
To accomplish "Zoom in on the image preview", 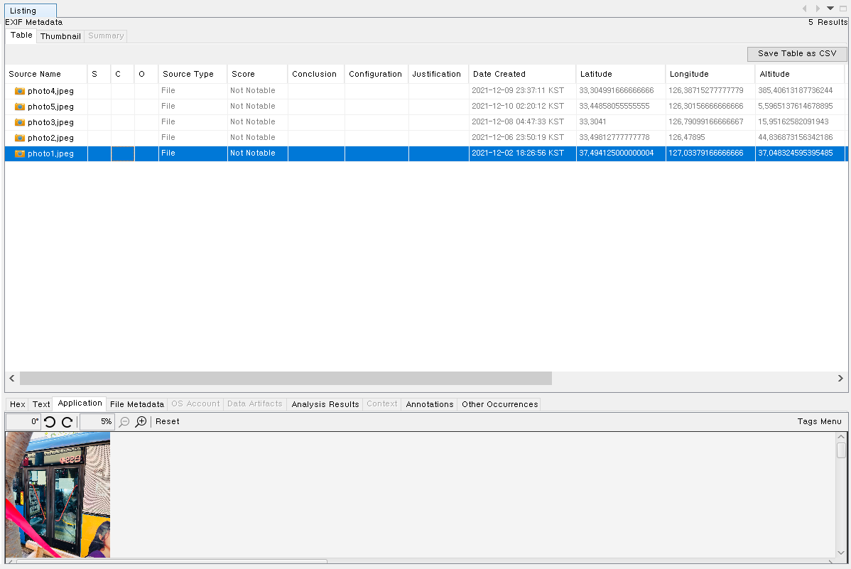I will coord(141,422).
